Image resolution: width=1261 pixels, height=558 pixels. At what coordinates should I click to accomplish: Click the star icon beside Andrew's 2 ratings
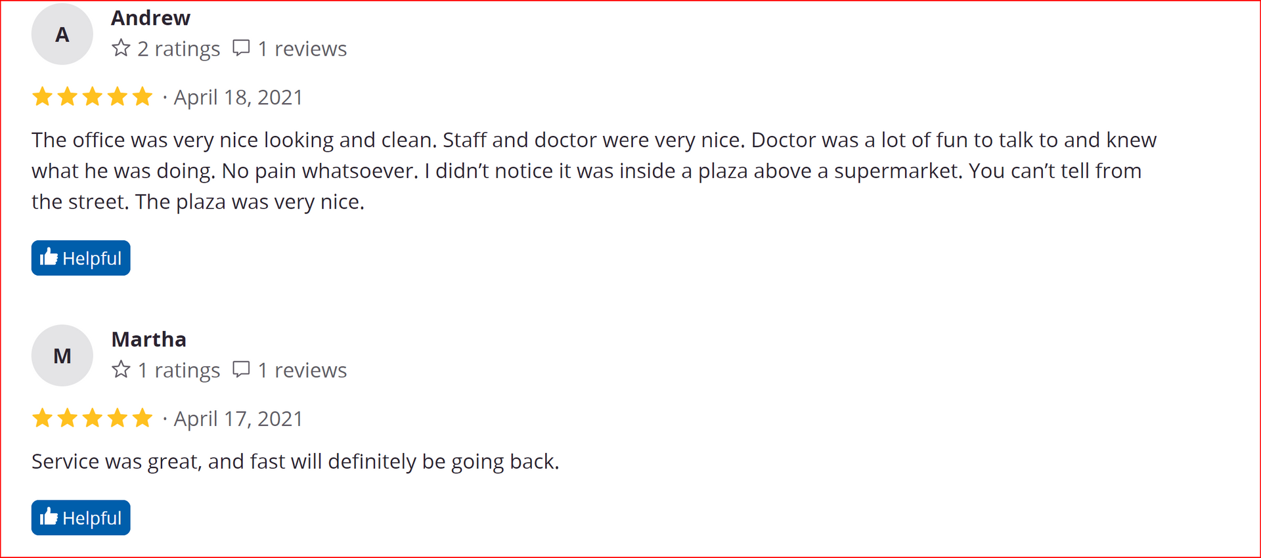pos(121,48)
